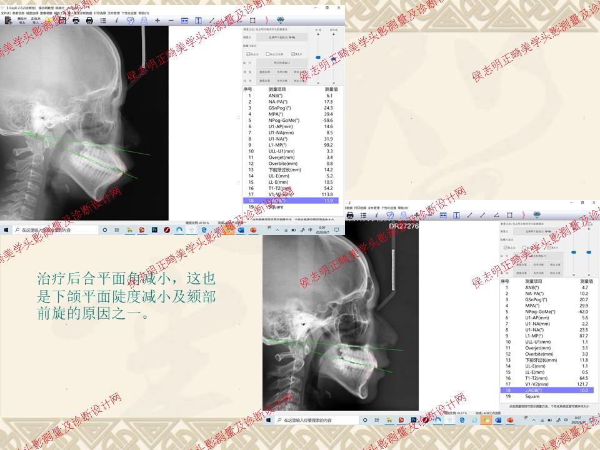Select the V1-V2(mm) row valued 121.7

547,384
